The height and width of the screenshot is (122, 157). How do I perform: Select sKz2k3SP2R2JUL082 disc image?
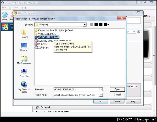[47, 37]
